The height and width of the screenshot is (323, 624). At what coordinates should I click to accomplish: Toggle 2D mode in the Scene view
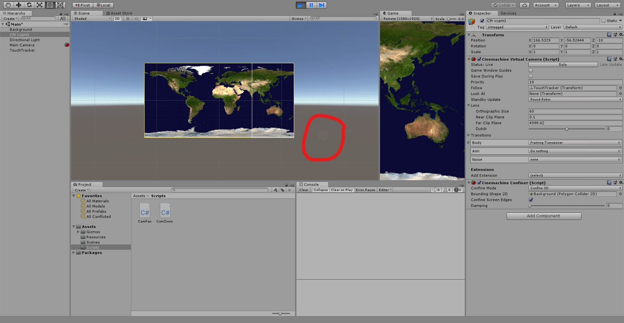click(117, 18)
